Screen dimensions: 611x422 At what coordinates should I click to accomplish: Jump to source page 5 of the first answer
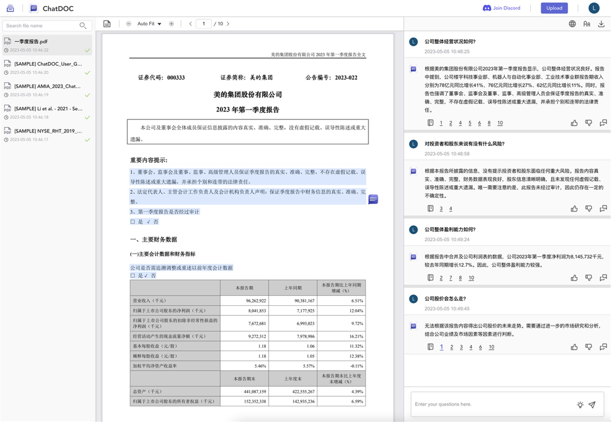[x=470, y=123]
